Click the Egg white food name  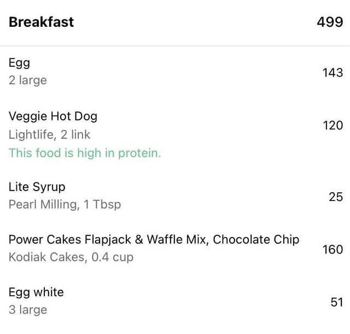coord(36,292)
